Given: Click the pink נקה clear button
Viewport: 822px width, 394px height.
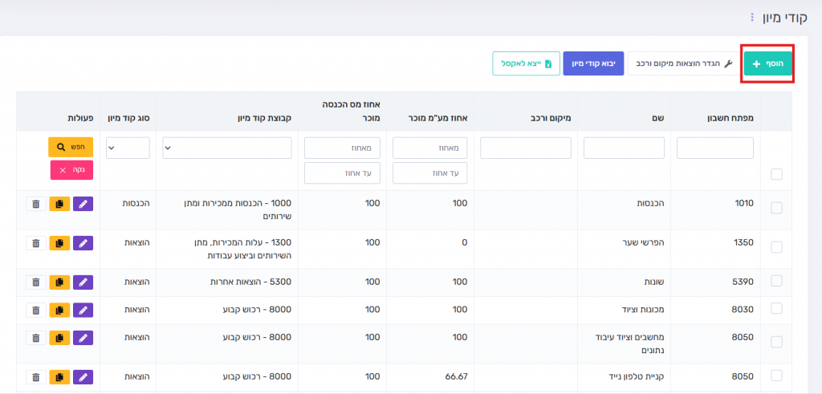Looking at the screenshot, I should [x=71, y=170].
